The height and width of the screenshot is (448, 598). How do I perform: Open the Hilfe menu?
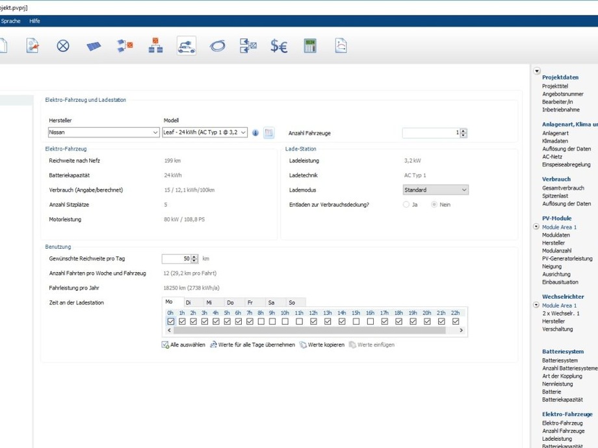point(34,21)
